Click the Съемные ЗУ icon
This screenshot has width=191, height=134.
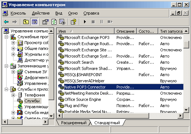click(x=20, y=72)
